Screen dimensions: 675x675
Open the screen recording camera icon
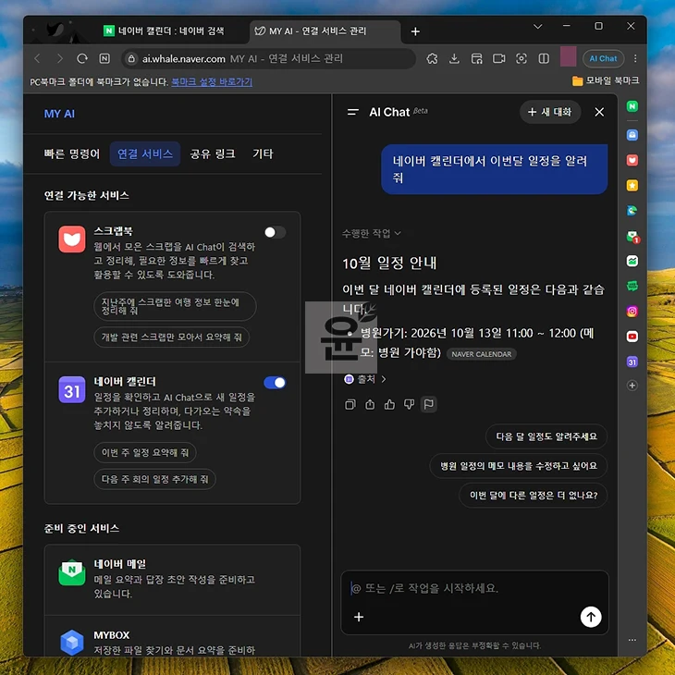[x=499, y=58]
